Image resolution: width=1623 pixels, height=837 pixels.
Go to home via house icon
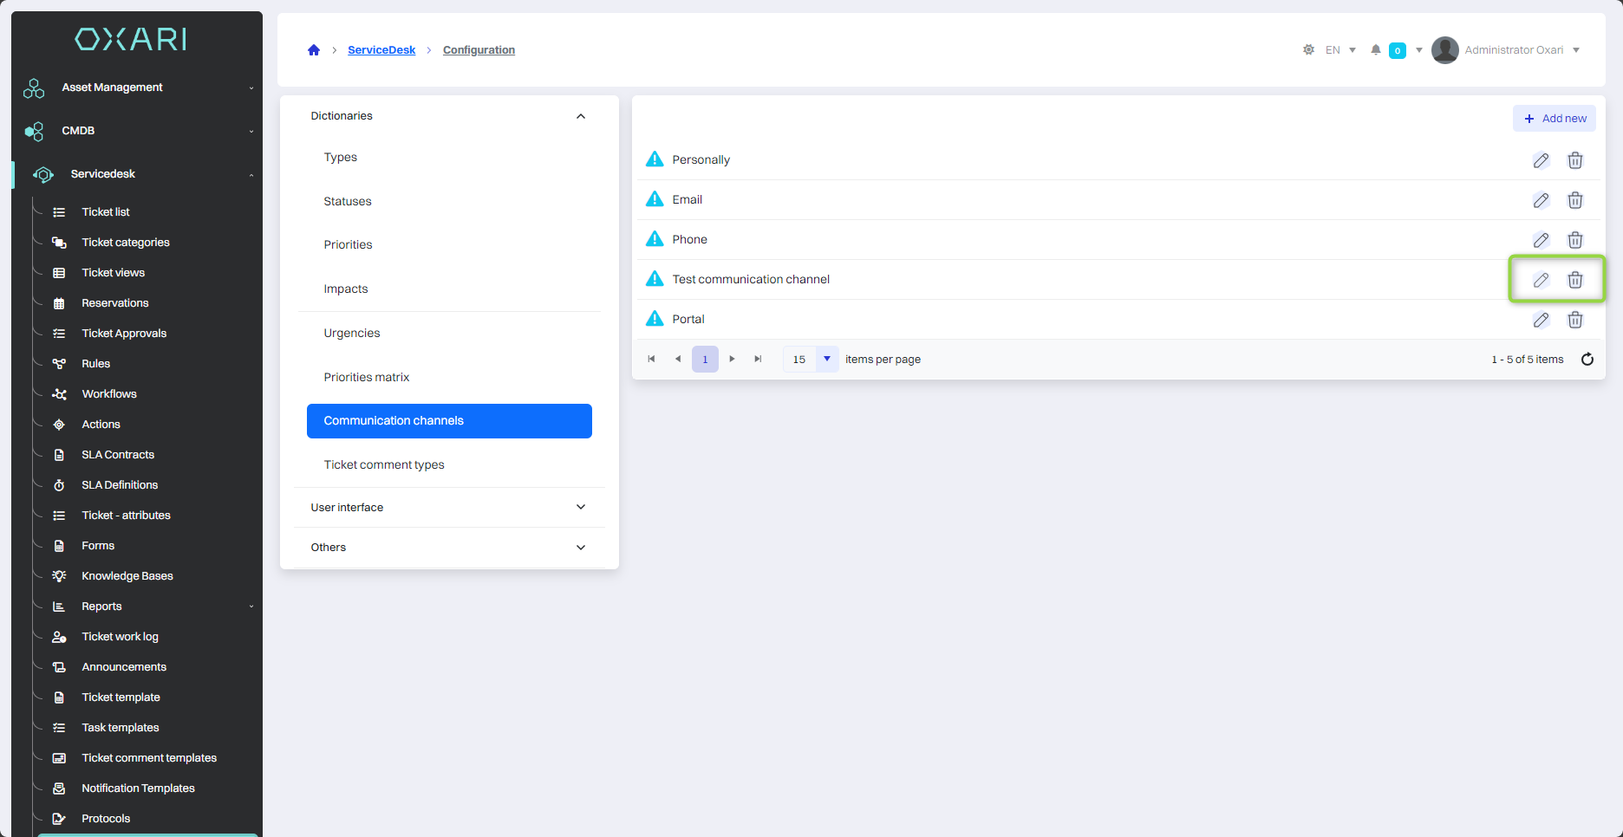coord(314,50)
